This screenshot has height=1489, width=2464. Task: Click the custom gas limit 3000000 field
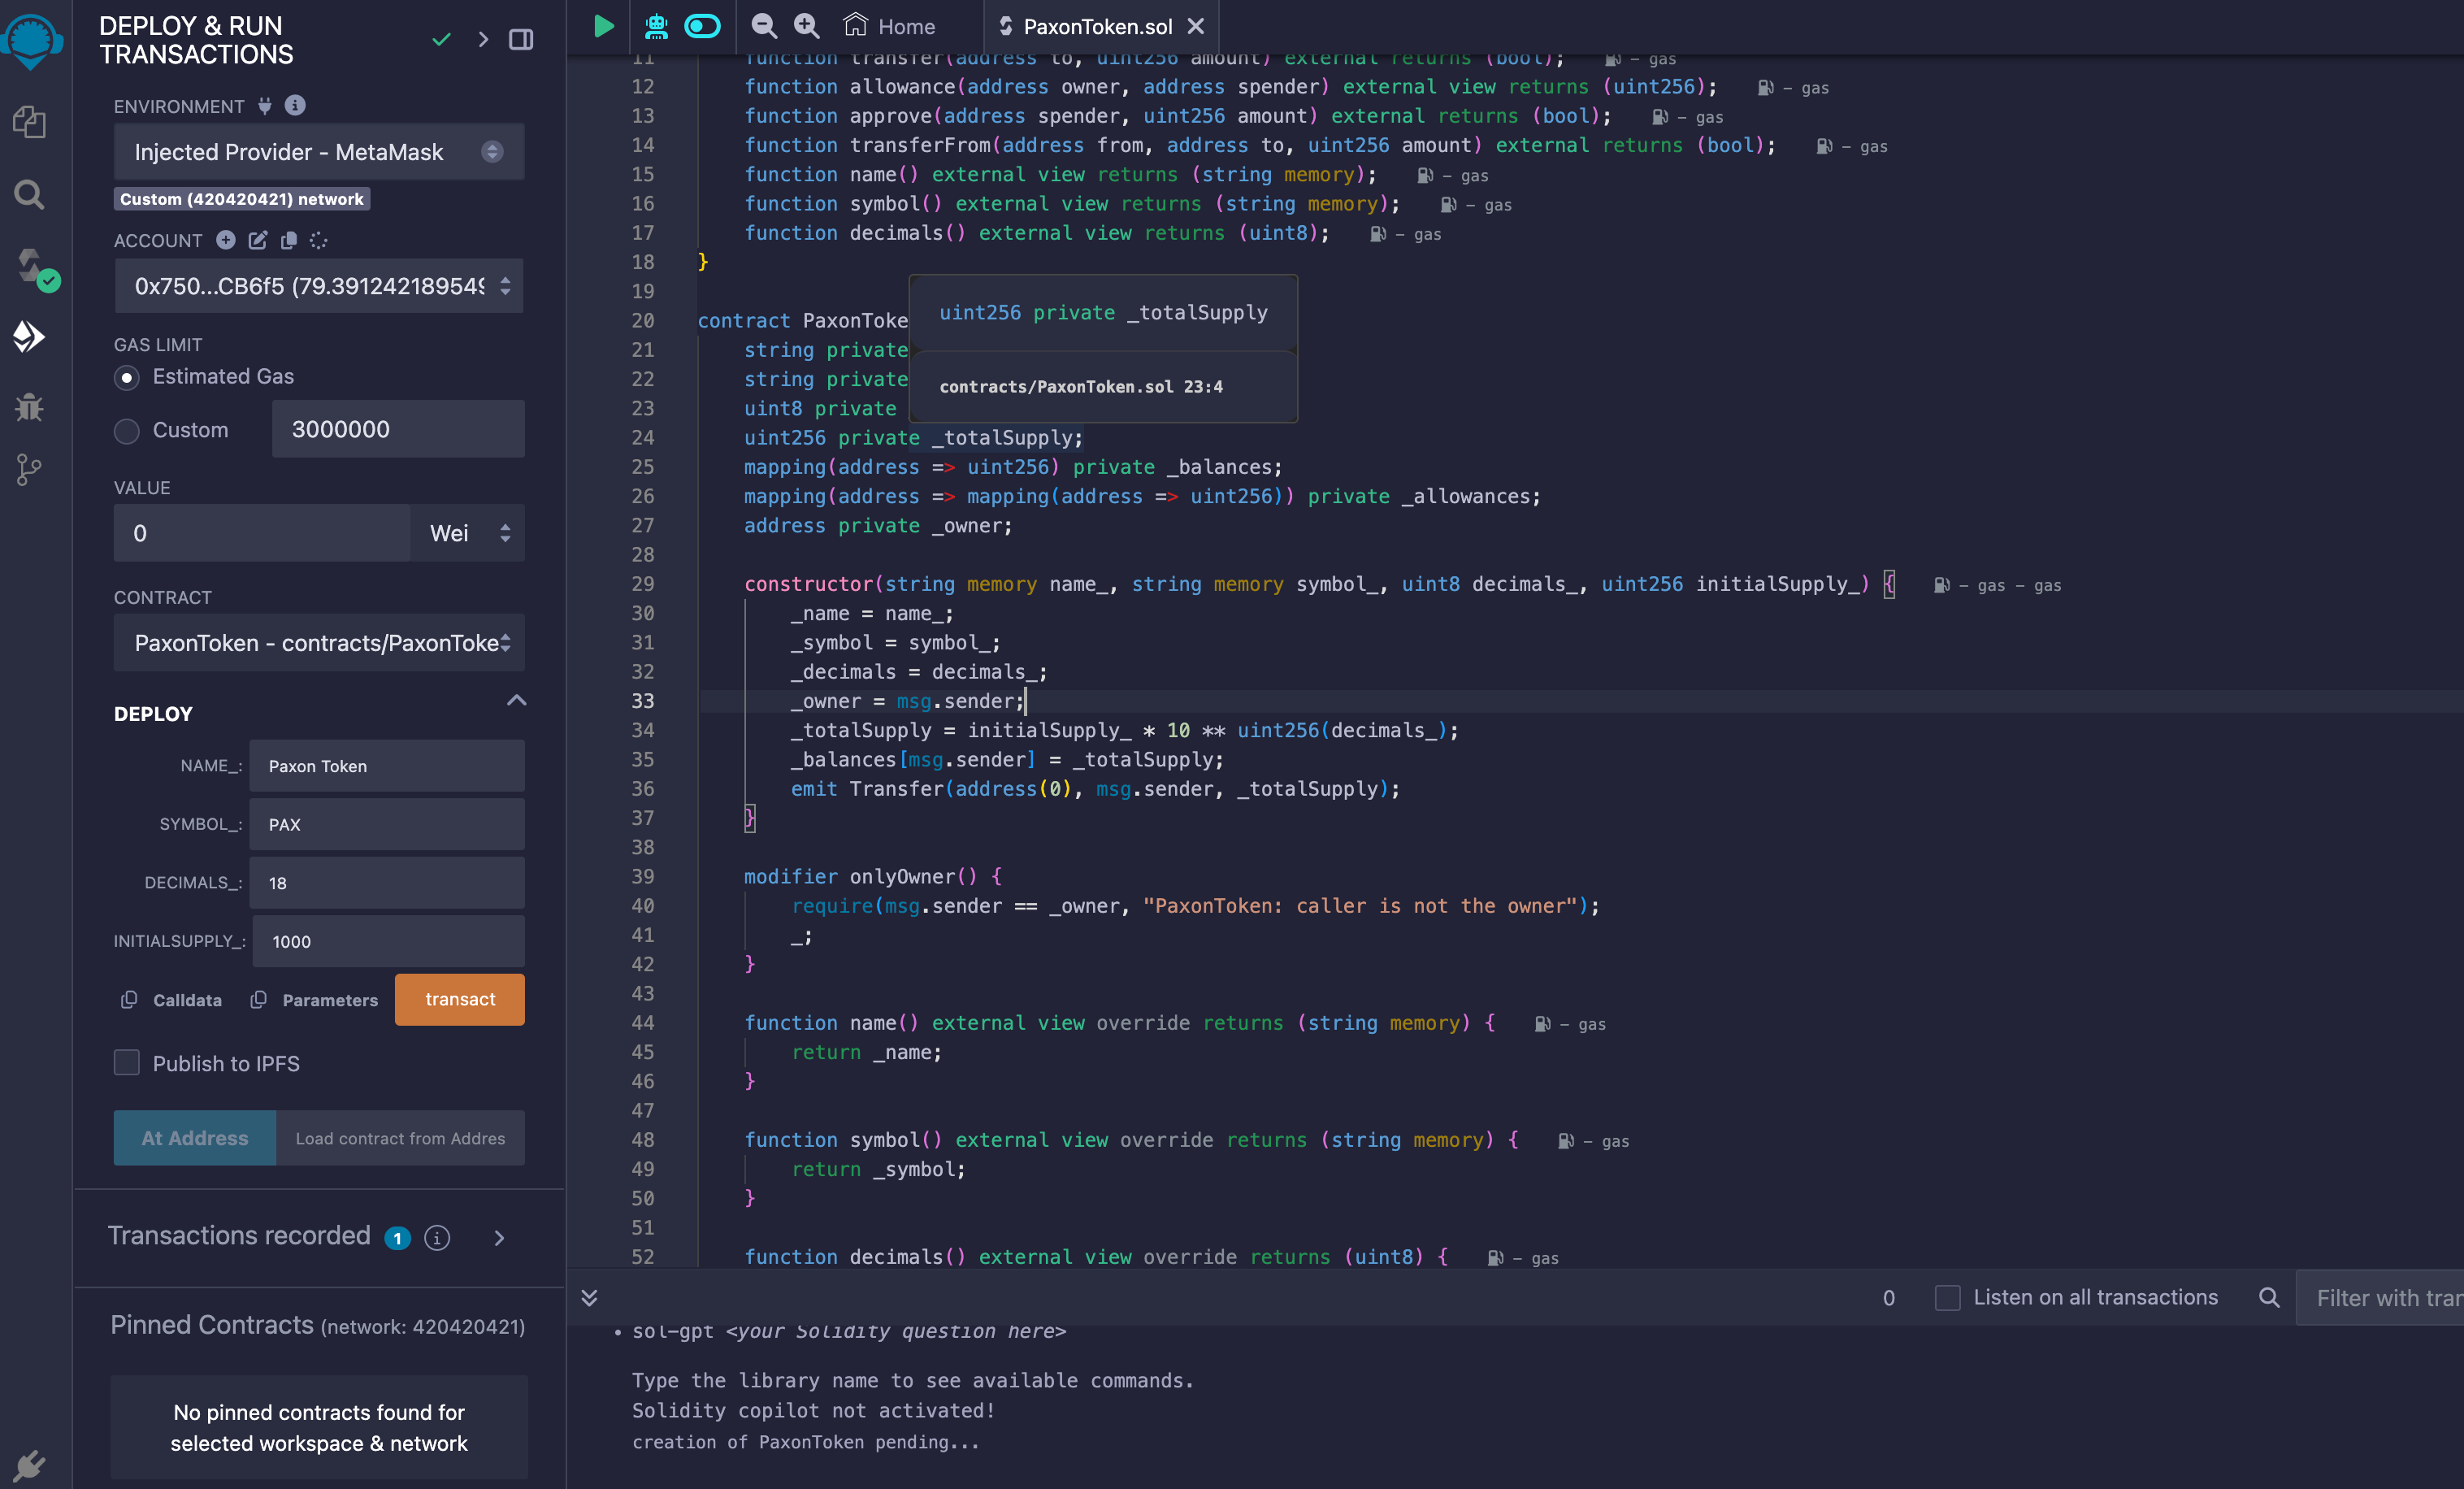pos(398,429)
